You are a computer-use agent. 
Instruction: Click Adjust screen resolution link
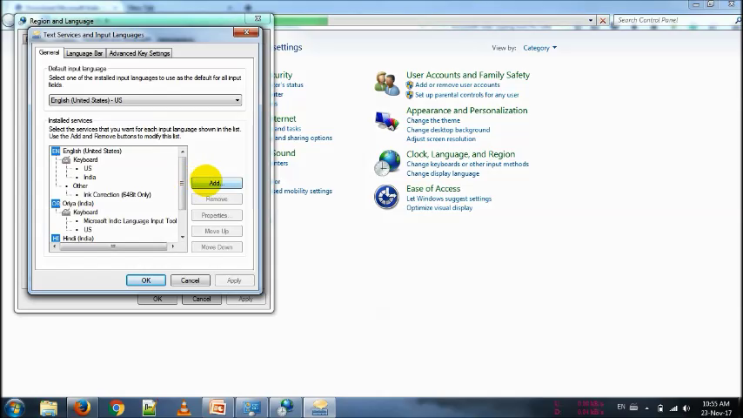pyautogui.click(x=441, y=139)
